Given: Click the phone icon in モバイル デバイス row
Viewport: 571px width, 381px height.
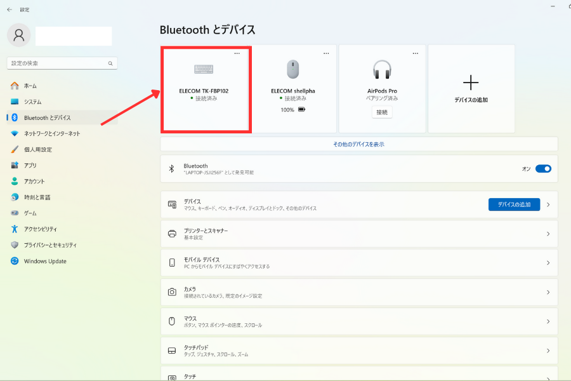Looking at the screenshot, I should click(x=172, y=263).
